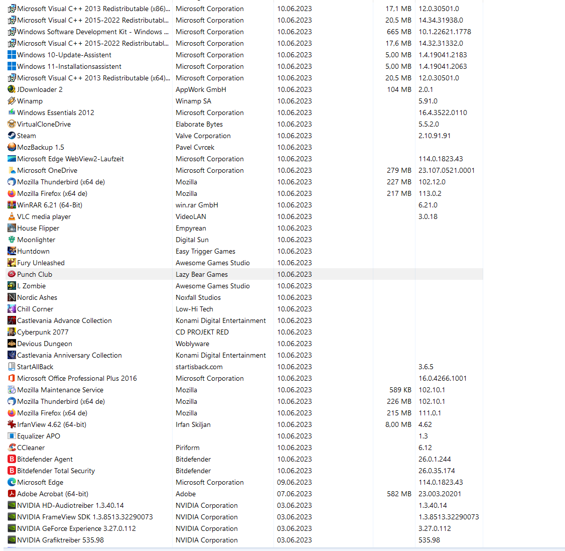
Task: Click the NVIDIA Grafiktreiber 535.98 icon
Action: coord(12,539)
